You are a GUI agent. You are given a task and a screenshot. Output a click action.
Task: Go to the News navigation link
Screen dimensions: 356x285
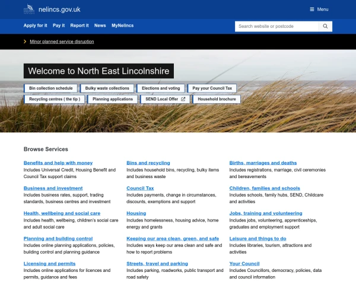tap(100, 26)
